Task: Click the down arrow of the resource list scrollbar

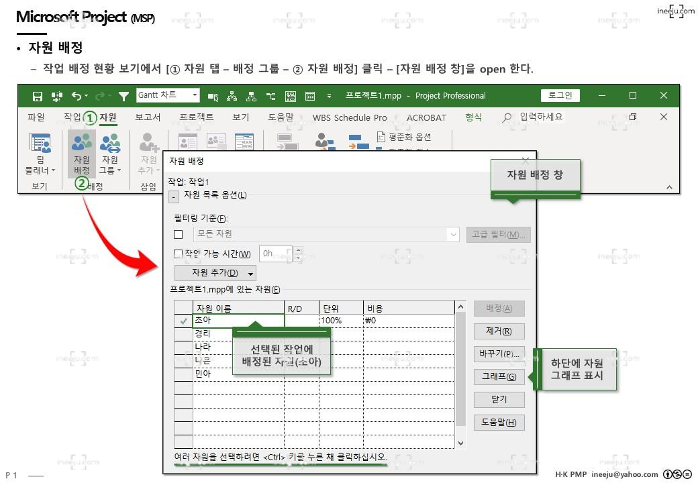Action: pos(460,443)
